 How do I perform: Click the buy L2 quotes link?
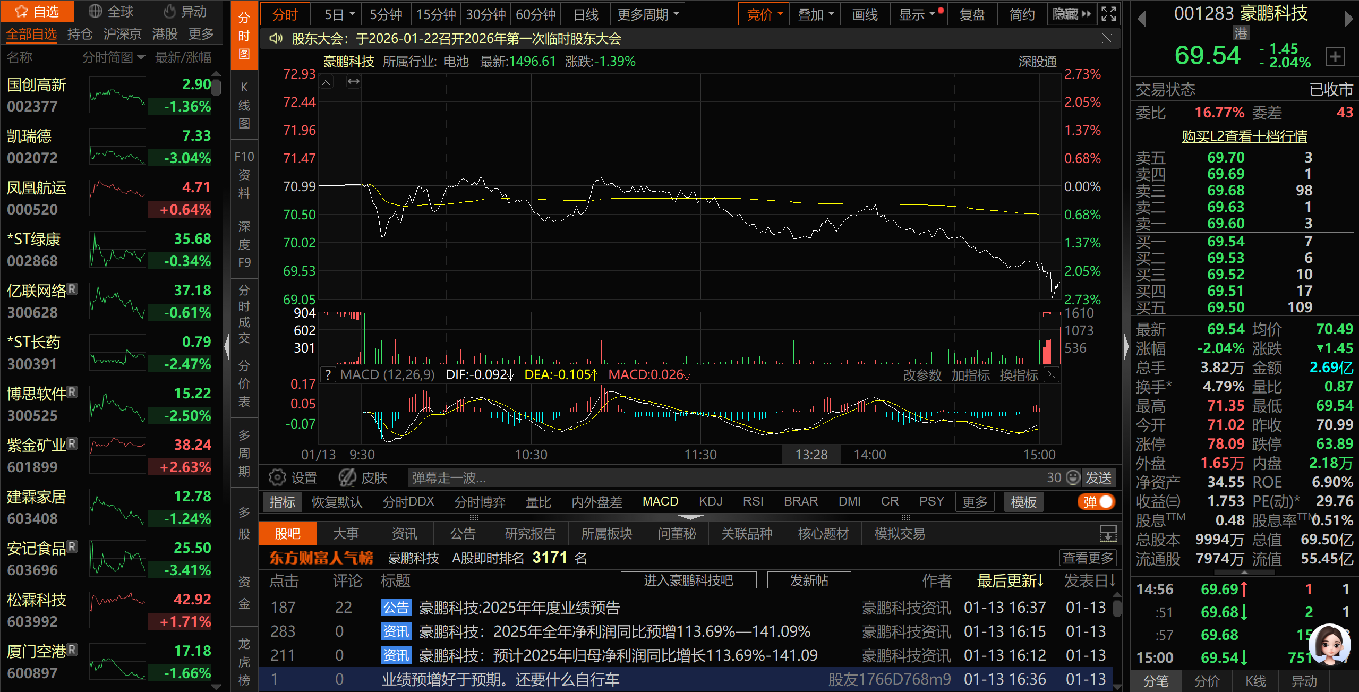1244,136
